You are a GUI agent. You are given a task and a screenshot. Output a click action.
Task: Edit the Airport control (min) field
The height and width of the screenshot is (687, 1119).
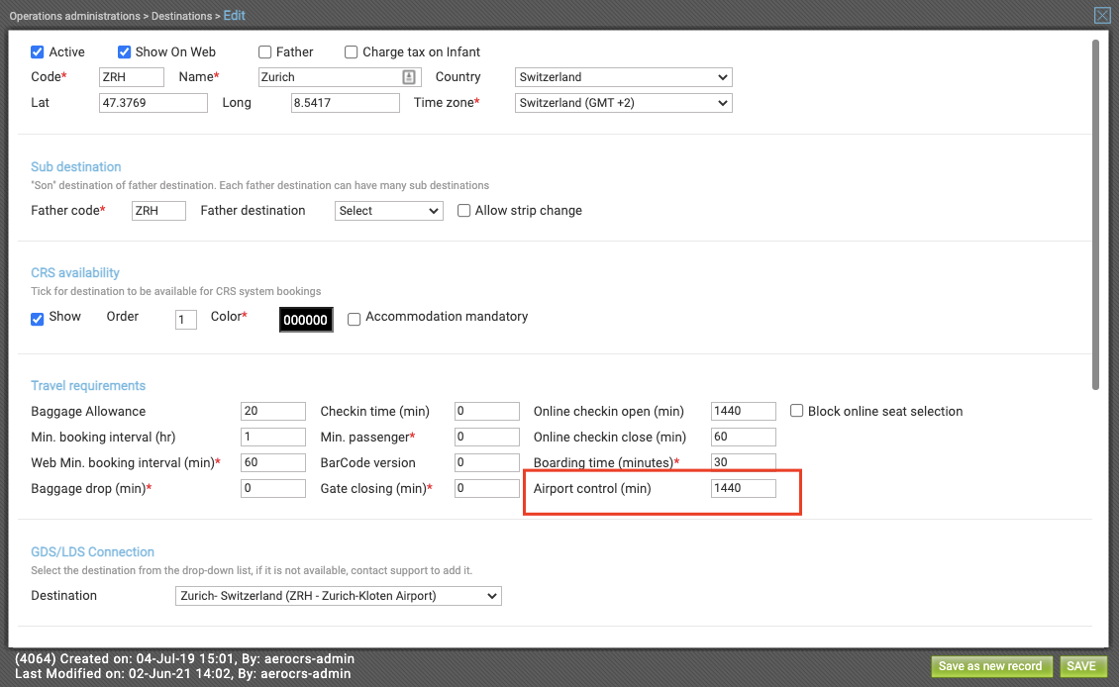pos(743,488)
